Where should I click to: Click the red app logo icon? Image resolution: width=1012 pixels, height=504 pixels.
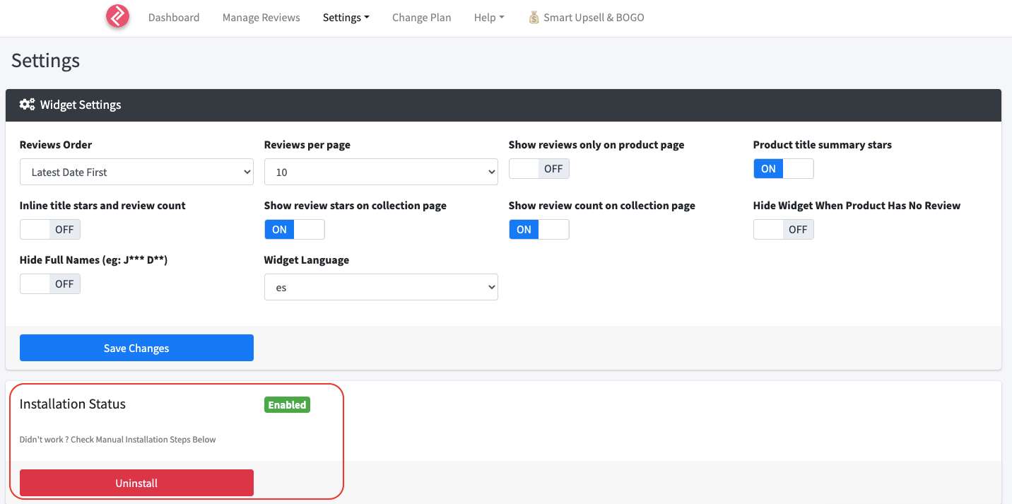117,17
